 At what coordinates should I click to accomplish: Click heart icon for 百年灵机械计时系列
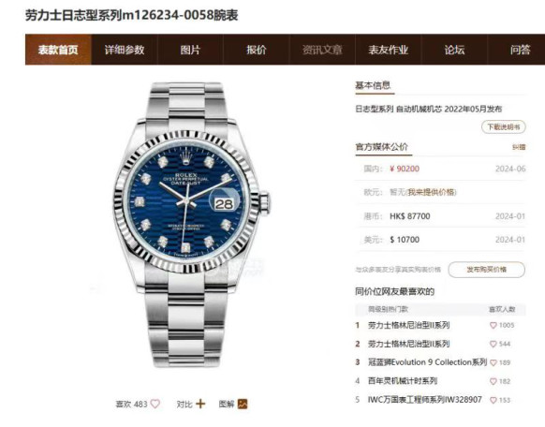[493, 381]
